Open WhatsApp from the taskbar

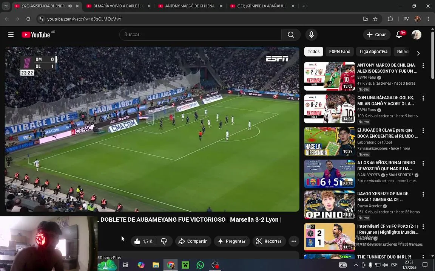click(x=200, y=265)
